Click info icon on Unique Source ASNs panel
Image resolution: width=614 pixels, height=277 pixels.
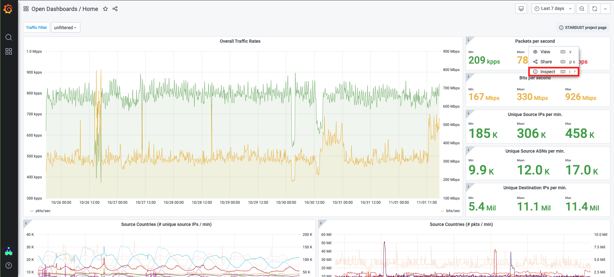click(x=468, y=150)
